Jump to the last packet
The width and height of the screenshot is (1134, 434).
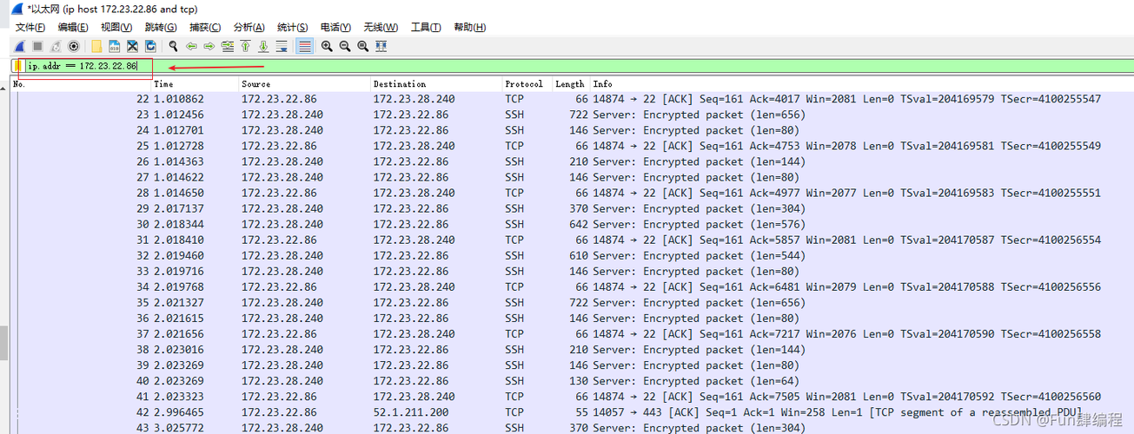click(263, 46)
